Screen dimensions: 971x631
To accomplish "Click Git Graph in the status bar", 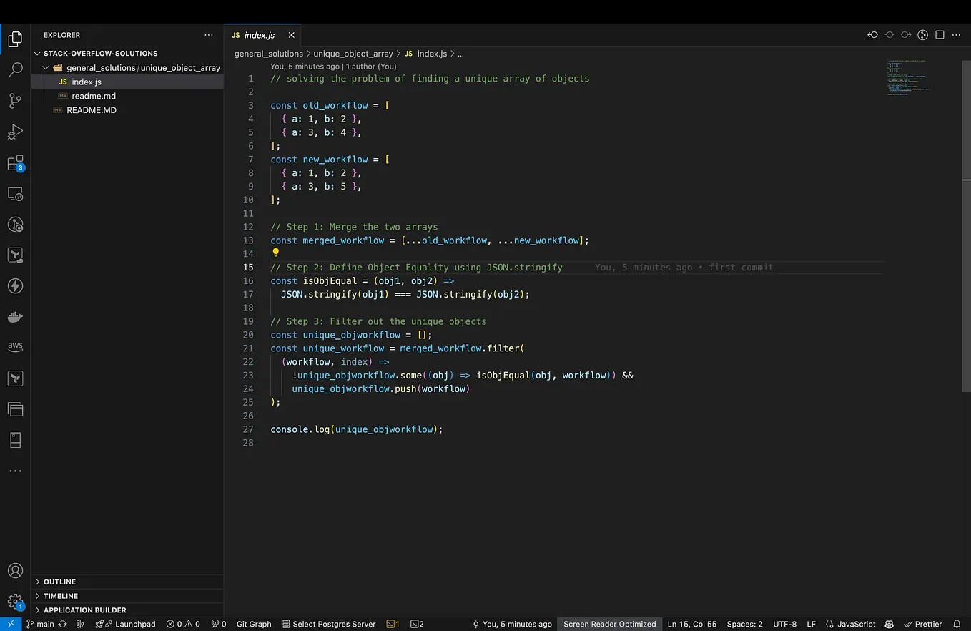I will pos(254,624).
